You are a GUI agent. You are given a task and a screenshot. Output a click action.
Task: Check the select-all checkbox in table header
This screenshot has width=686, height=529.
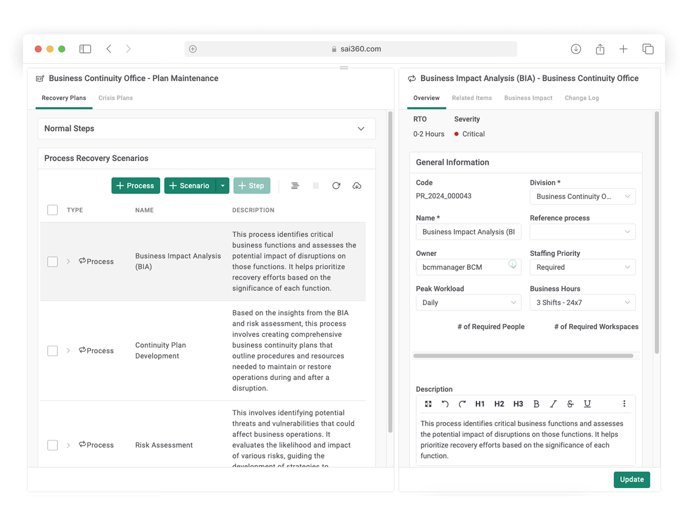pyautogui.click(x=52, y=210)
